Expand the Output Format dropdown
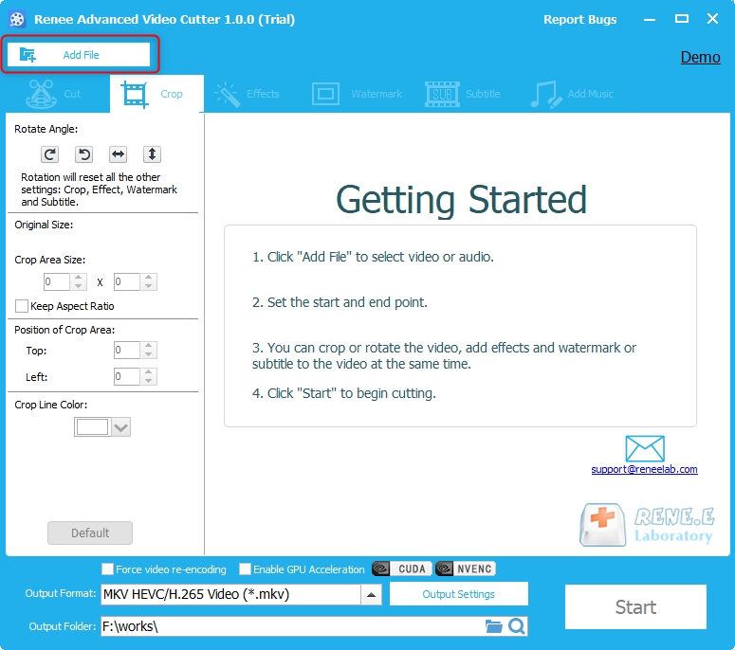The height and width of the screenshot is (650, 735). pos(372,595)
